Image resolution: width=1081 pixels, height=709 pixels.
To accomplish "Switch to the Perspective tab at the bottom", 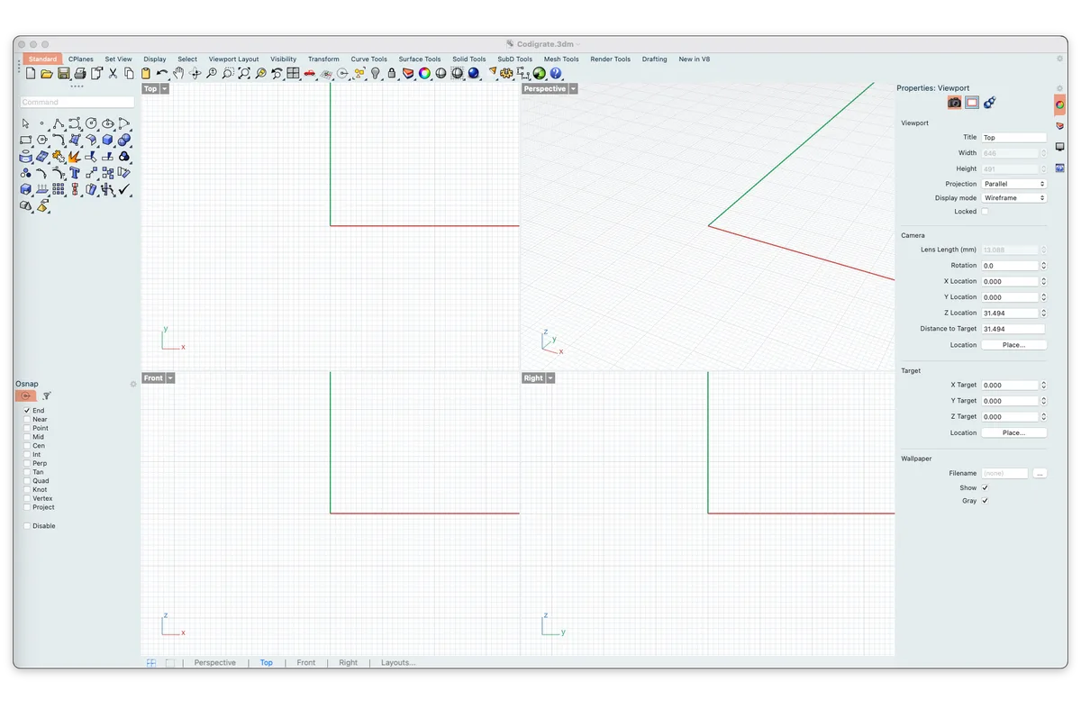I will coord(215,663).
